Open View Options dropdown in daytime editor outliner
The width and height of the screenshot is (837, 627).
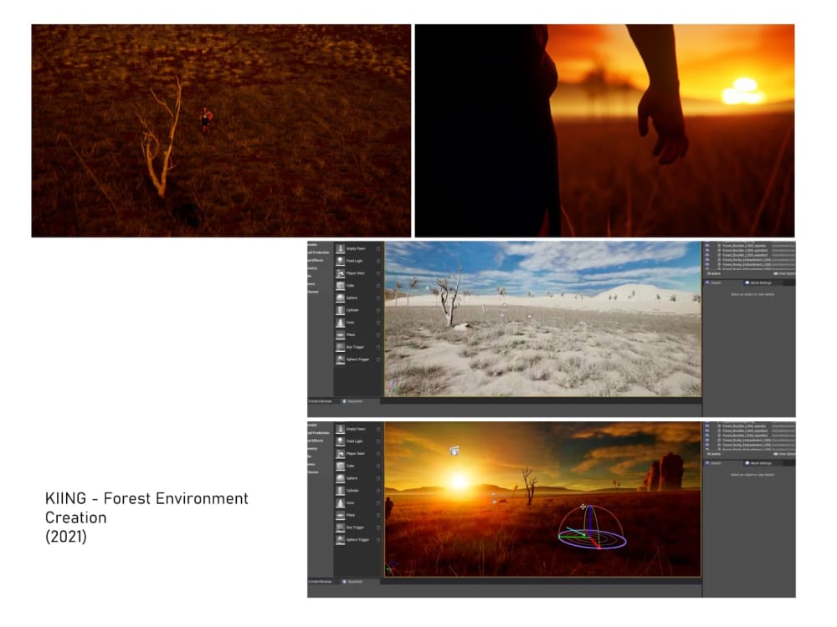(x=784, y=273)
